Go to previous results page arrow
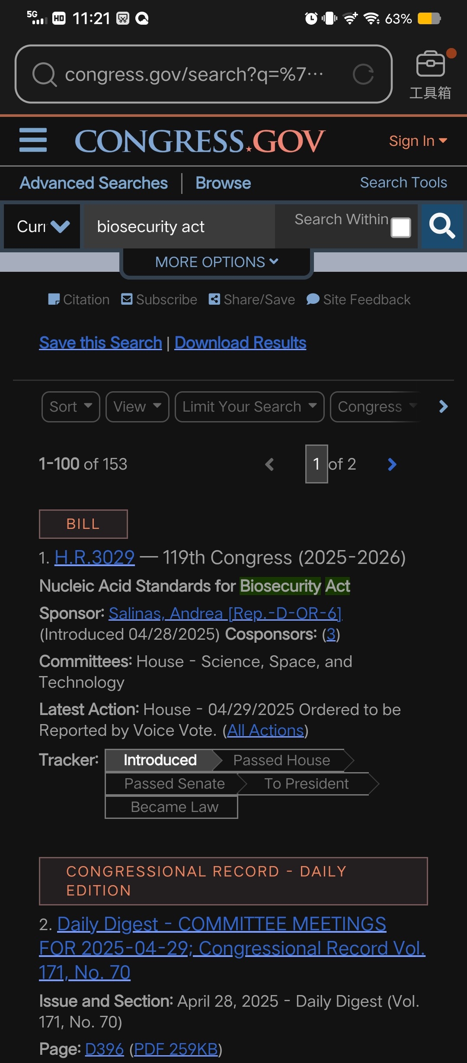467x1063 pixels. [x=269, y=464]
